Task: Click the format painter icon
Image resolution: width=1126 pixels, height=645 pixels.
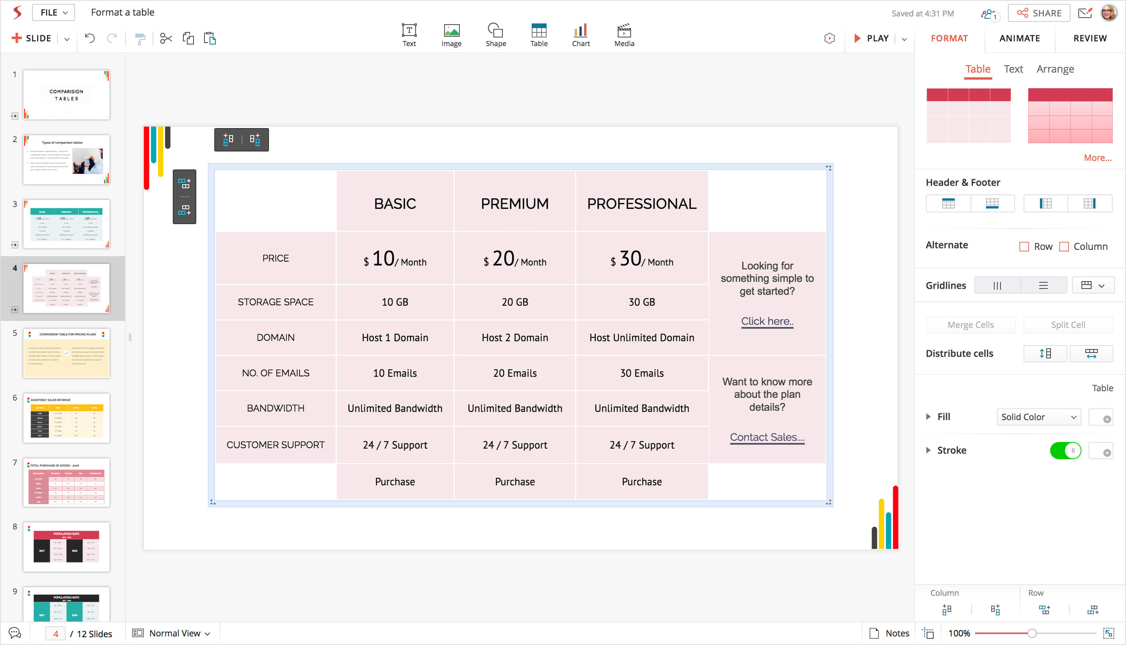Action: click(x=140, y=39)
